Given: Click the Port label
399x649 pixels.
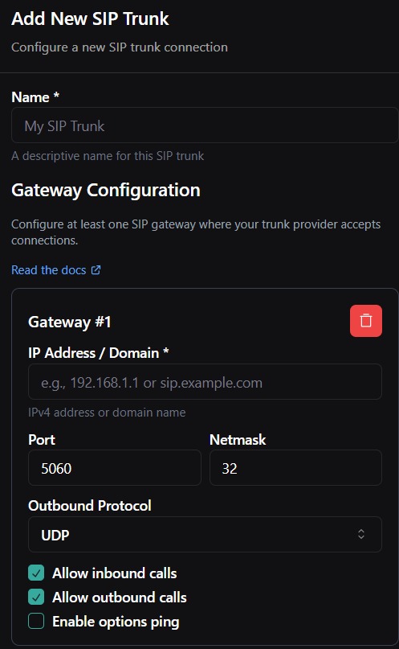Looking at the screenshot, I should point(41,440).
